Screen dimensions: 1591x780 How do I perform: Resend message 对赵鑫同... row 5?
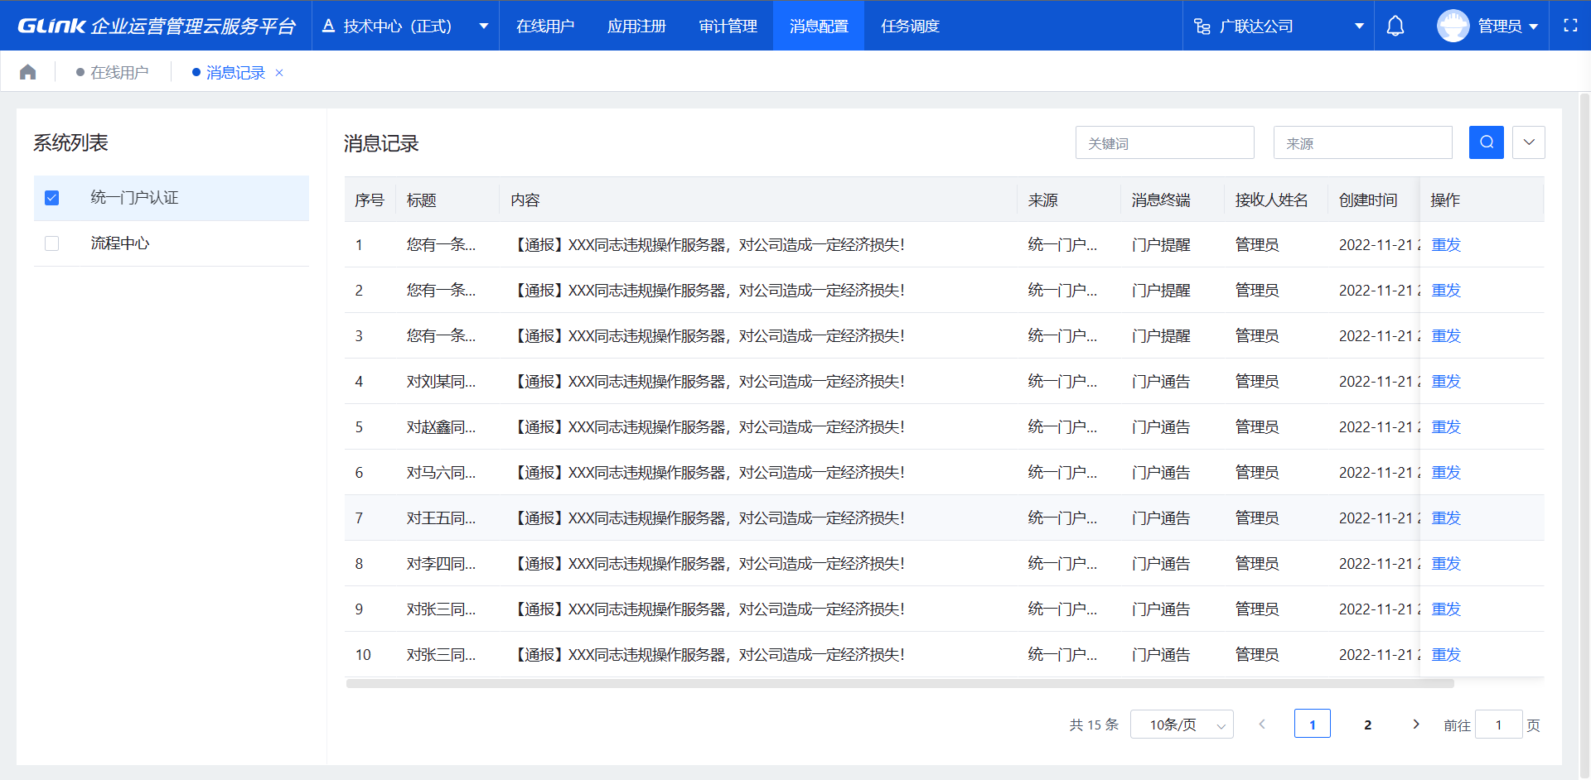1446,427
